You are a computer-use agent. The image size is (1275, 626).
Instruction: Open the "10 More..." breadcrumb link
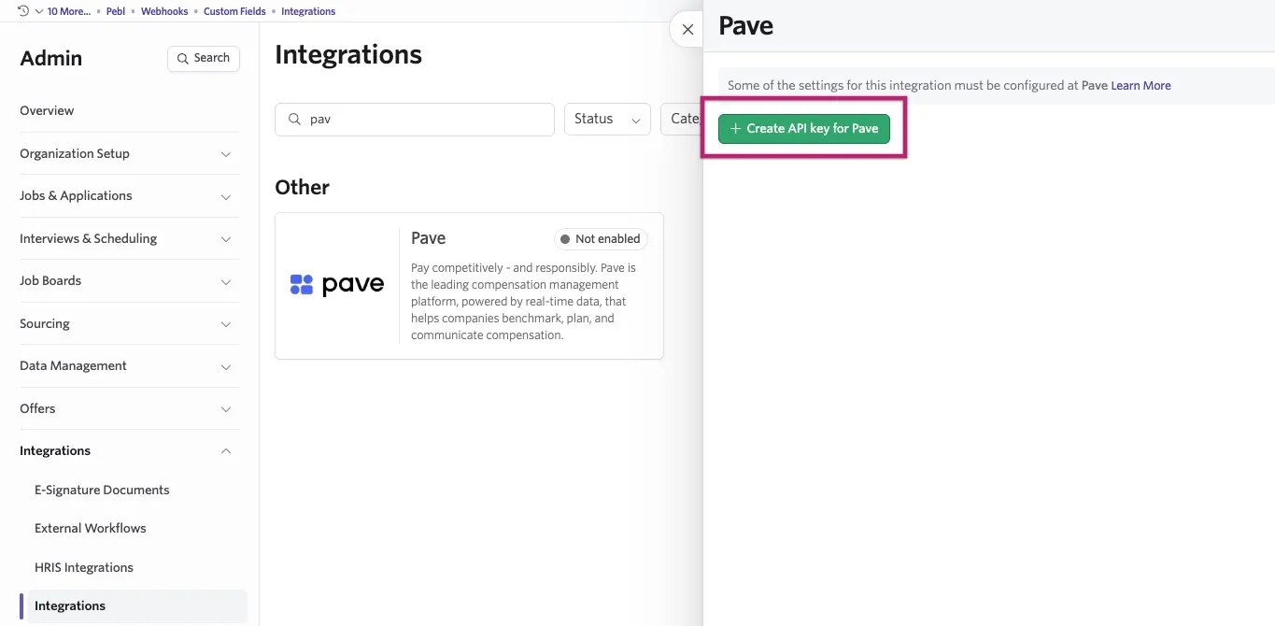(68, 11)
